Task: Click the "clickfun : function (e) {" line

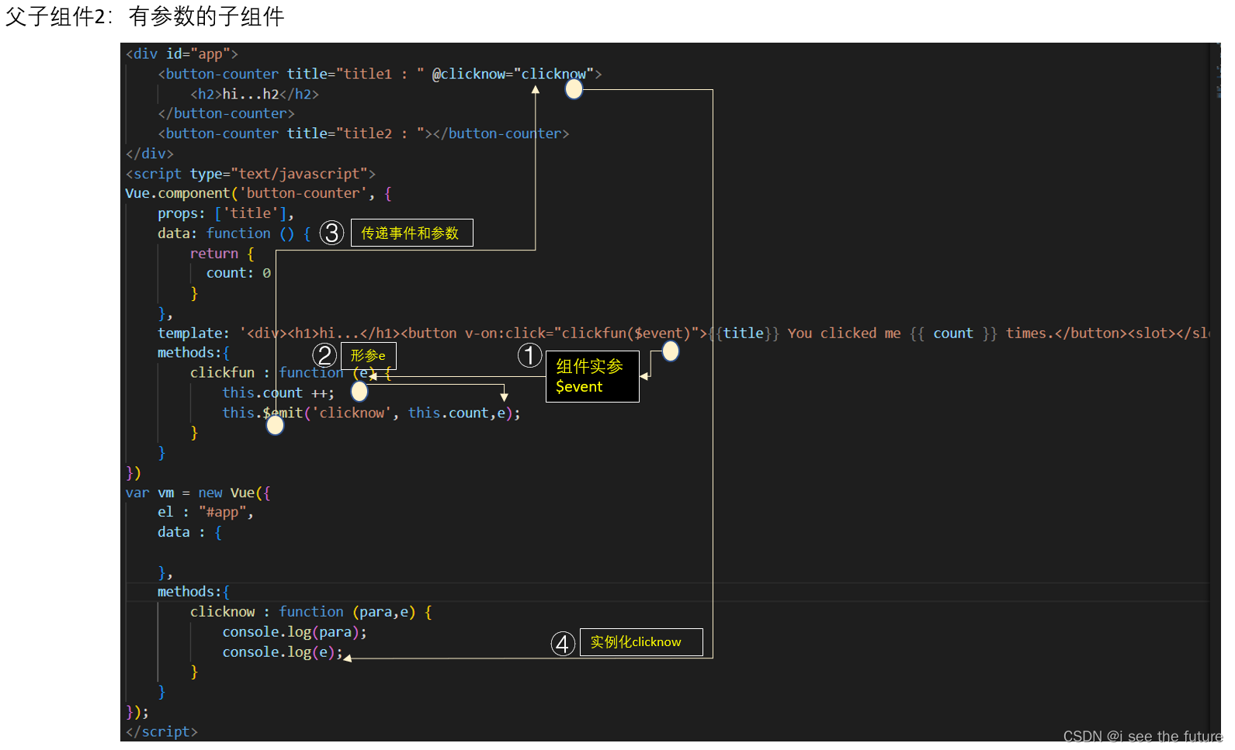Action: (291, 372)
